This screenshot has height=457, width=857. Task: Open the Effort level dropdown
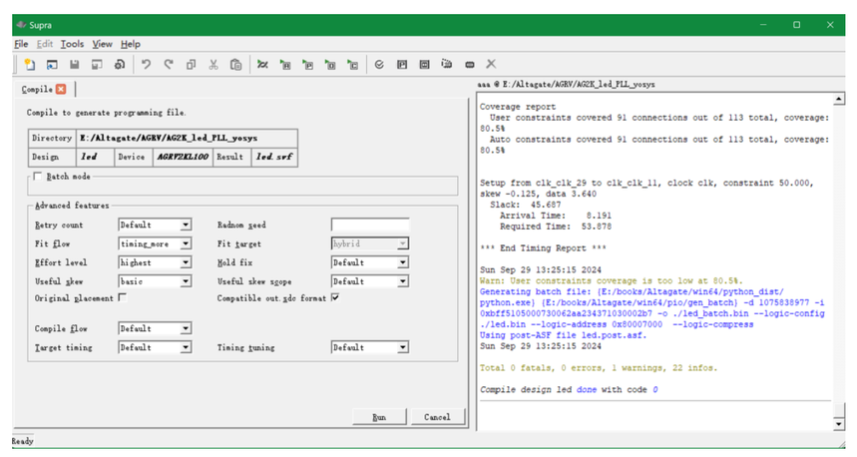tap(156, 262)
